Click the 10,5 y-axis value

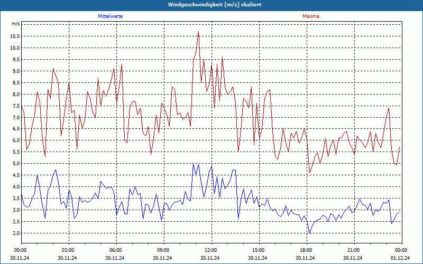[x=15, y=36]
